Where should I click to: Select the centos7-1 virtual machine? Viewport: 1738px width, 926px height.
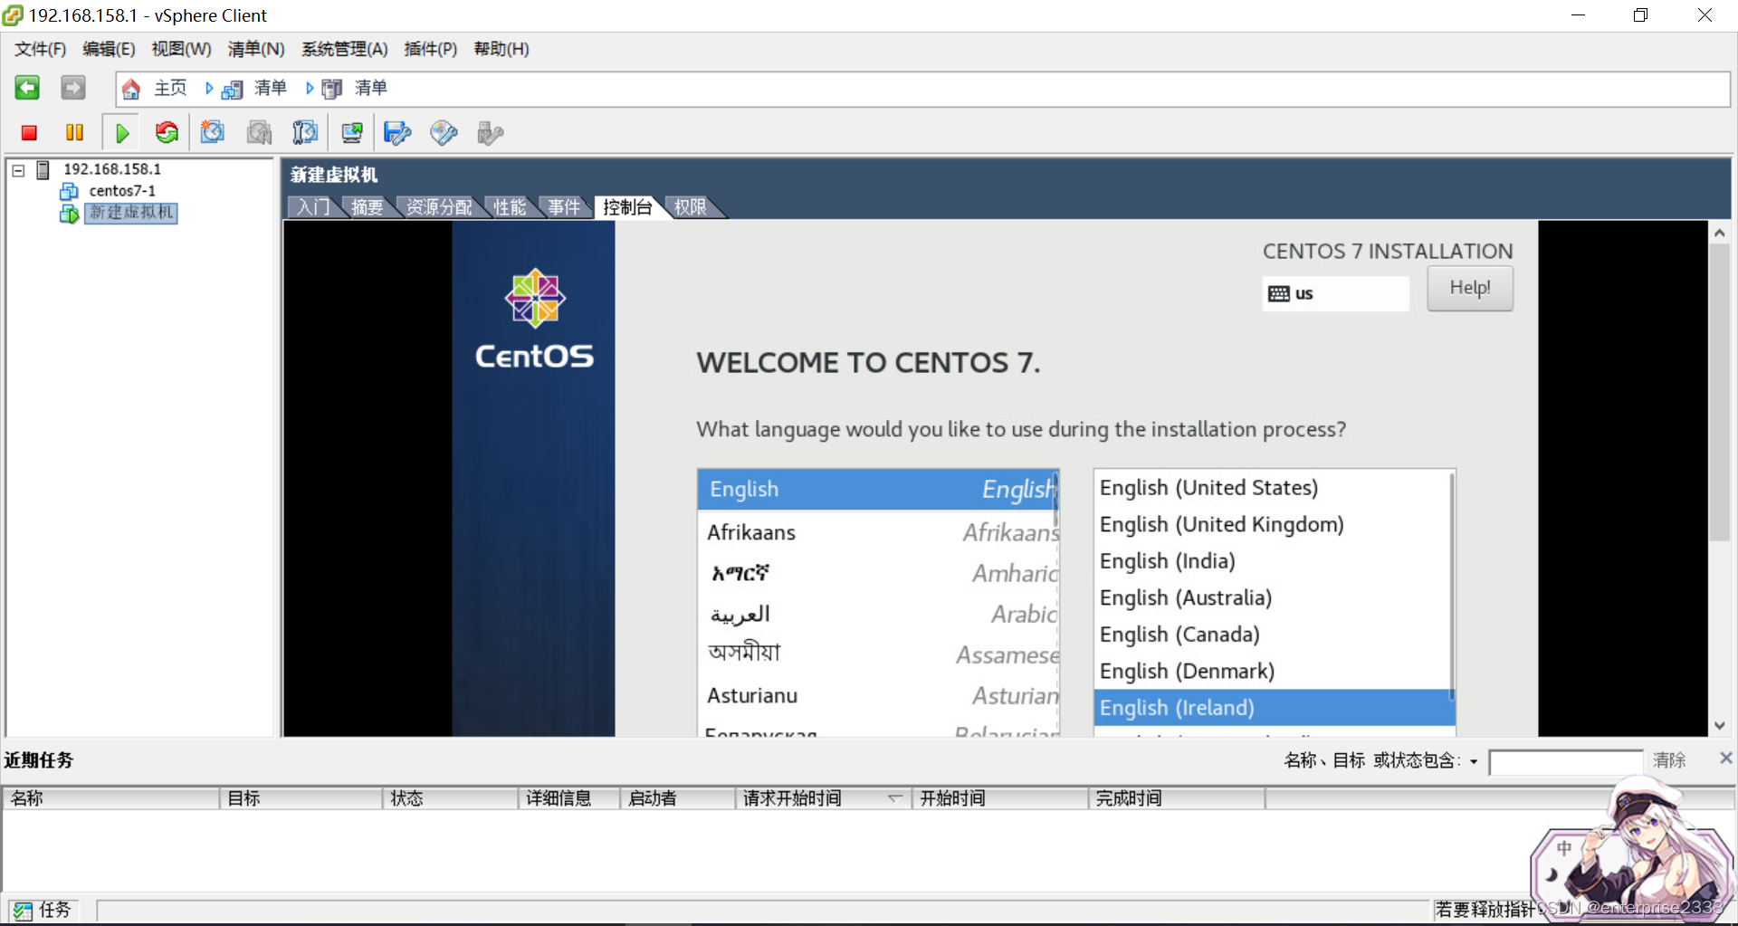pyautogui.click(x=122, y=191)
